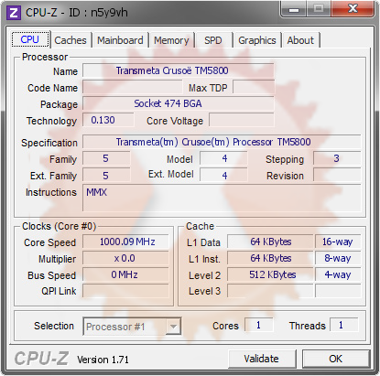Click the window title CPU-Z - ID : n5y9vh
Viewport: 380px width, 376px height.
(x=77, y=13)
